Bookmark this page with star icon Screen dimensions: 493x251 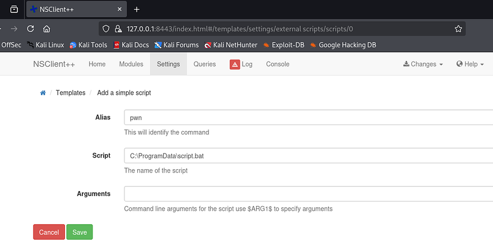(x=458, y=29)
